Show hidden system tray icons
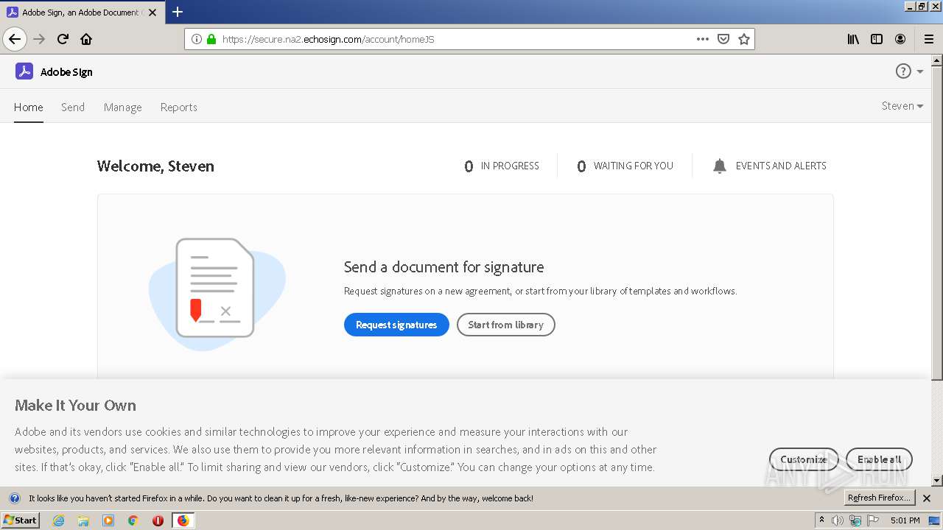This screenshot has width=943, height=530. point(821,520)
